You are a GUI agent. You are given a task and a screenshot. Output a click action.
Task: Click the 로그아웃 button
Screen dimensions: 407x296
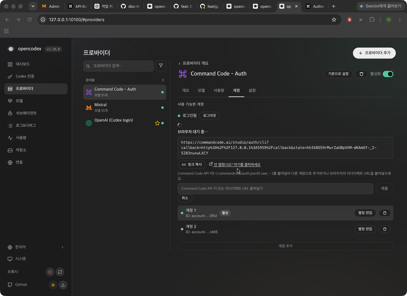coord(210,116)
